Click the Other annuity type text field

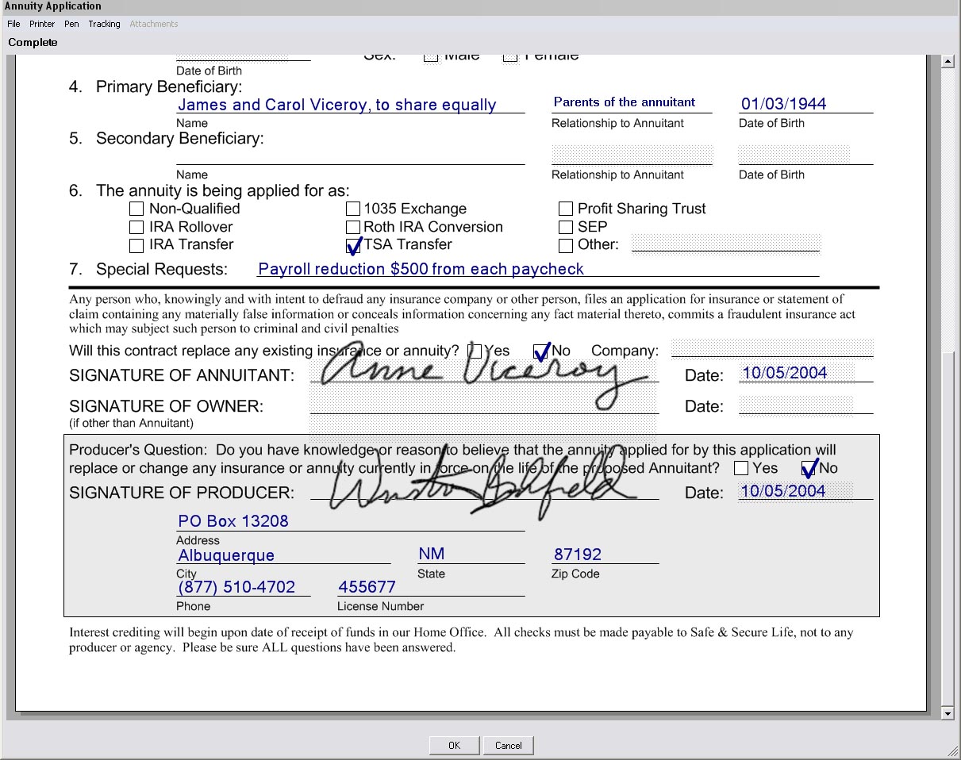click(x=726, y=243)
